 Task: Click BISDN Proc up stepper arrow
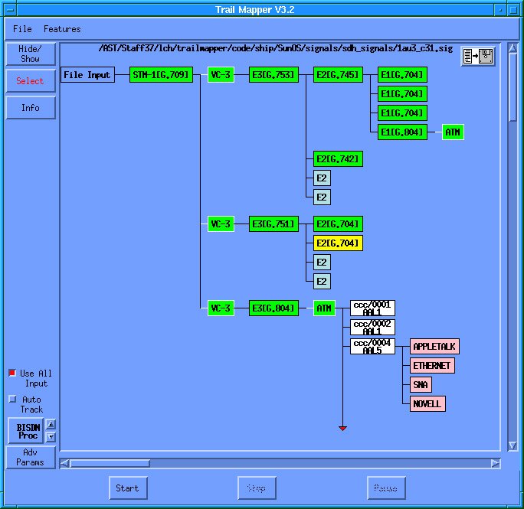(x=51, y=424)
